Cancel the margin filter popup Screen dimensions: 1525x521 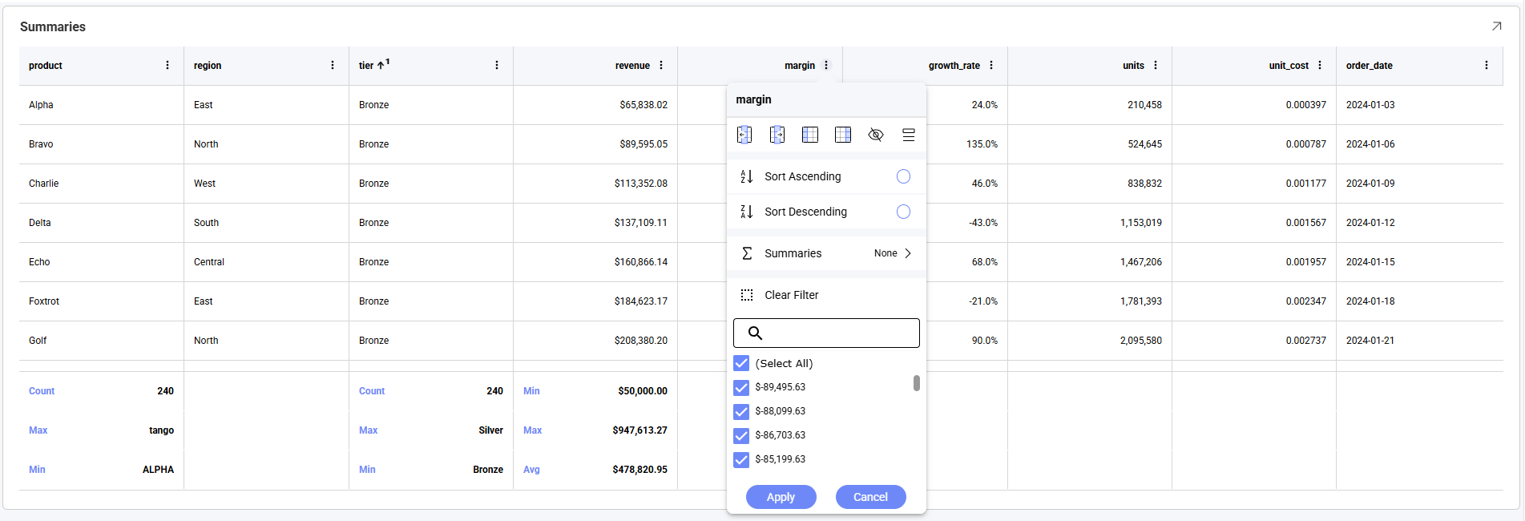871,497
